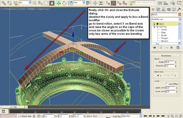The height and width of the screenshot is (118, 183).
Task: Switch to the Modify panel tab
Action: tap(158, 9)
